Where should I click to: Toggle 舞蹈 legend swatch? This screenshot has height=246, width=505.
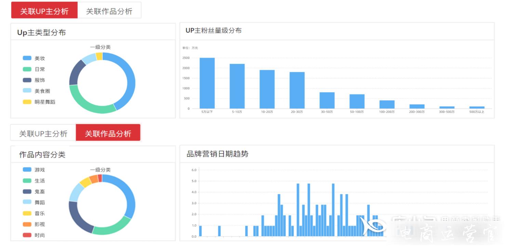27,202
